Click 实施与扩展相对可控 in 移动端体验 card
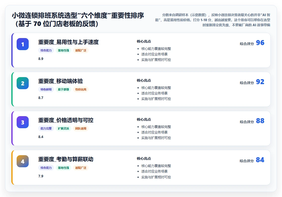The image size is (282, 197). [156, 99]
